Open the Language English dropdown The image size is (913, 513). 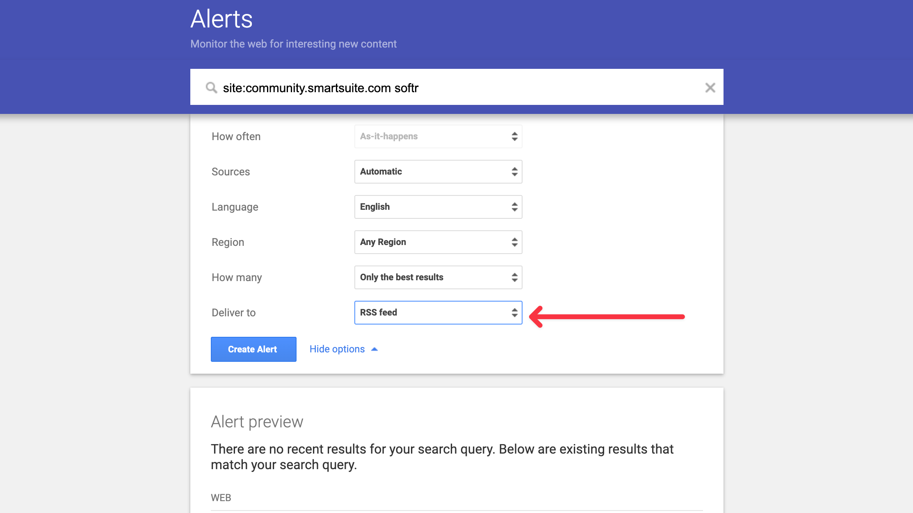pos(438,207)
